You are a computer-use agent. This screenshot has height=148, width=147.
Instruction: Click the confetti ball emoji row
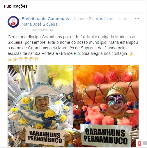(29, 59)
